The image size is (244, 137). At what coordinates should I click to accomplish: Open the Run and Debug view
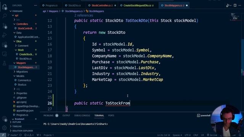[4, 35]
